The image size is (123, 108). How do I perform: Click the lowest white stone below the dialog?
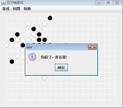(x=44, y=78)
